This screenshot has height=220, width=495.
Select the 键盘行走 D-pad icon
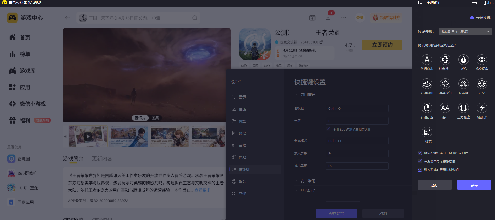[445, 60]
